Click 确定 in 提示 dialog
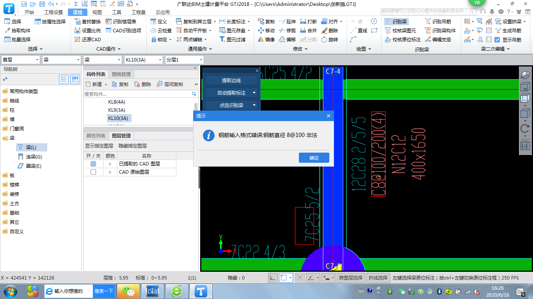This screenshot has width=533, height=299. coord(314,158)
